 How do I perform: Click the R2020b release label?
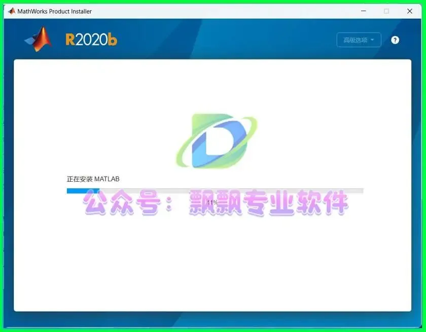(91, 40)
